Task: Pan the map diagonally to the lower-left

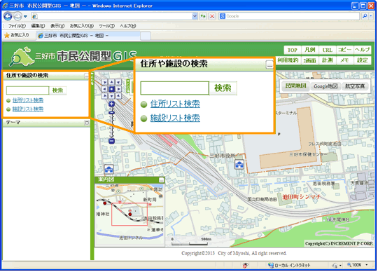Action: click(x=104, y=96)
